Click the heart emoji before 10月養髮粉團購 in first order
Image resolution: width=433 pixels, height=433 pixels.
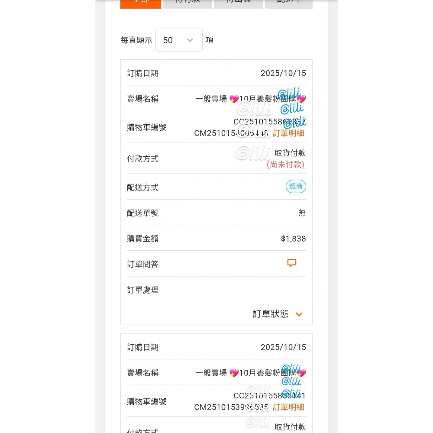(x=234, y=99)
